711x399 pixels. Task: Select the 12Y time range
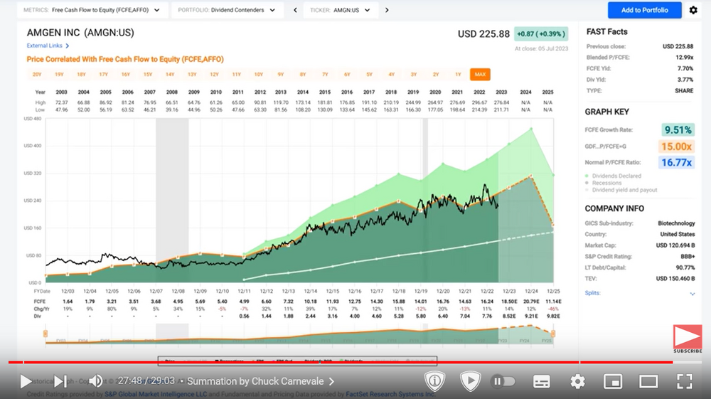[x=215, y=75]
